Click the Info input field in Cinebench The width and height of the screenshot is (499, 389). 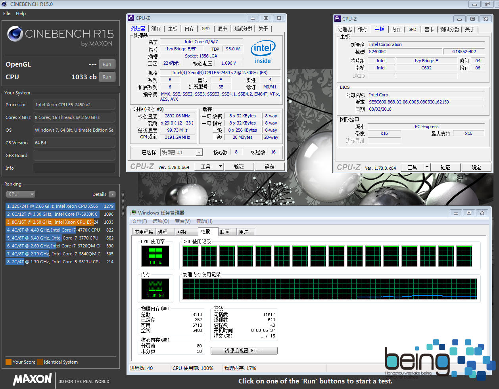[x=74, y=168]
